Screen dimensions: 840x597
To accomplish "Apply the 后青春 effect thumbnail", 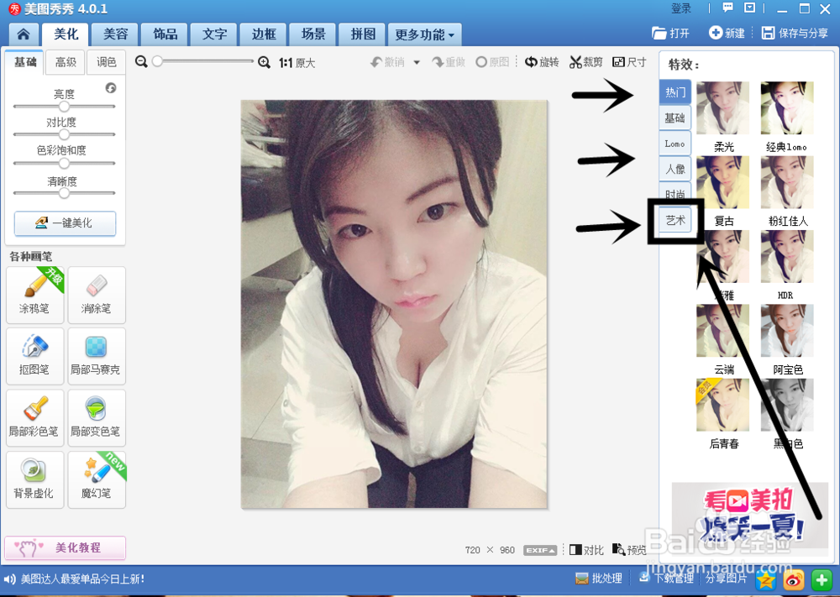I will (722, 406).
